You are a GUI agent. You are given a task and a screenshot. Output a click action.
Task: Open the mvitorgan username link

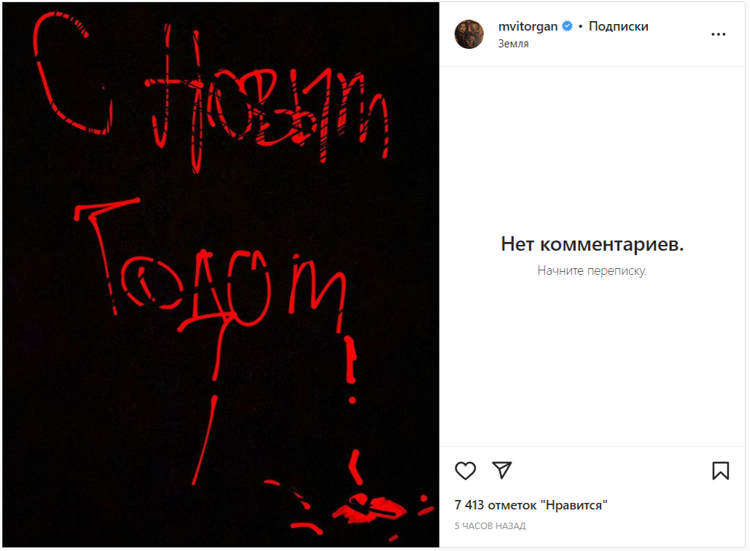coord(528,26)
